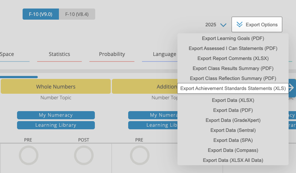Click the double-chevron icon in Export Options
The image size is (296, 173).
click(239, 24)
